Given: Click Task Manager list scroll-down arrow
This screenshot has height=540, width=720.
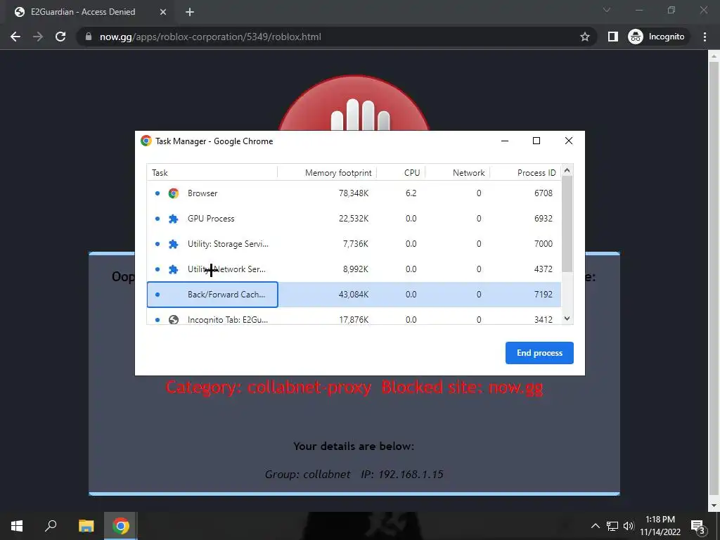Looking at the screenshot, I should click(x=567, y=319).
